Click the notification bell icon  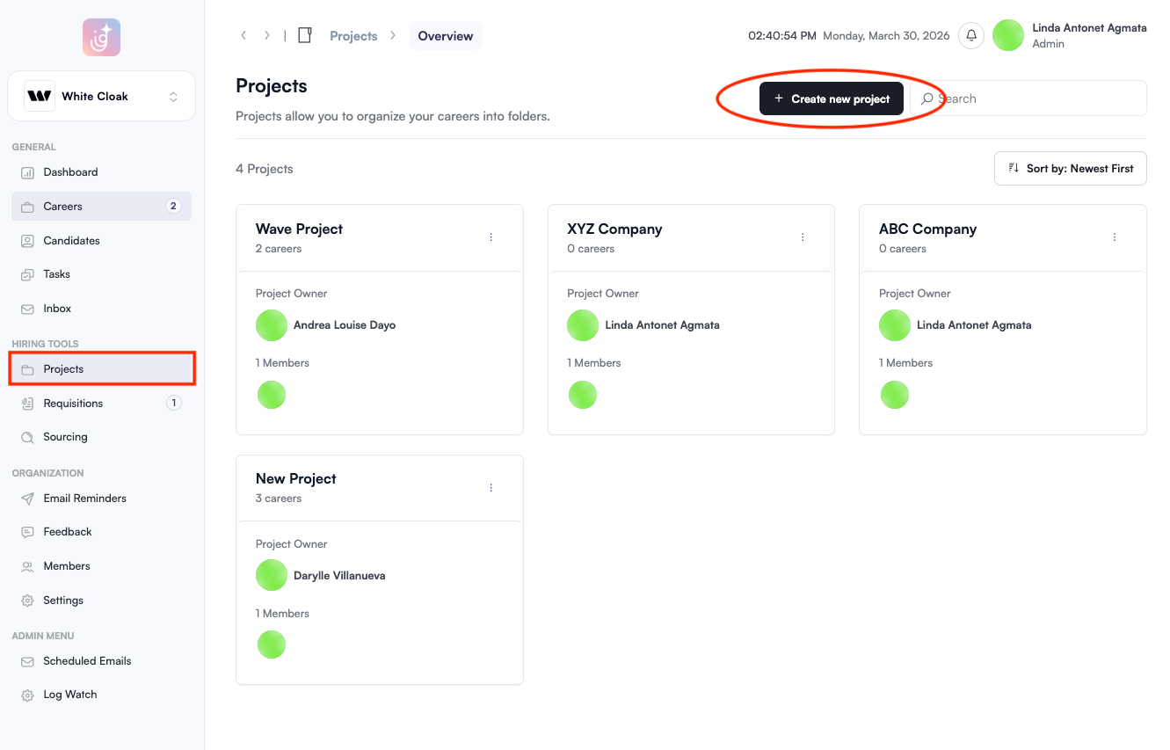(x=970, y=36)
